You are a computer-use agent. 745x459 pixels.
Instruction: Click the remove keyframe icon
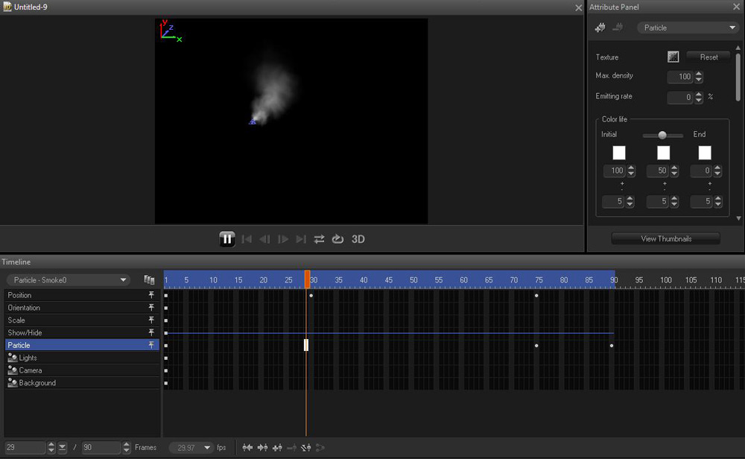292,447
